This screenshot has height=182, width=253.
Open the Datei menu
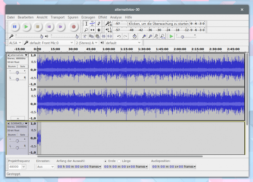11,17
